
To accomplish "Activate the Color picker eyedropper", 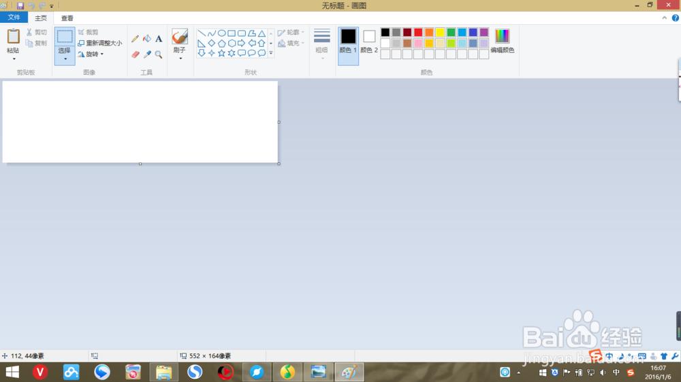I will point(147,54).
